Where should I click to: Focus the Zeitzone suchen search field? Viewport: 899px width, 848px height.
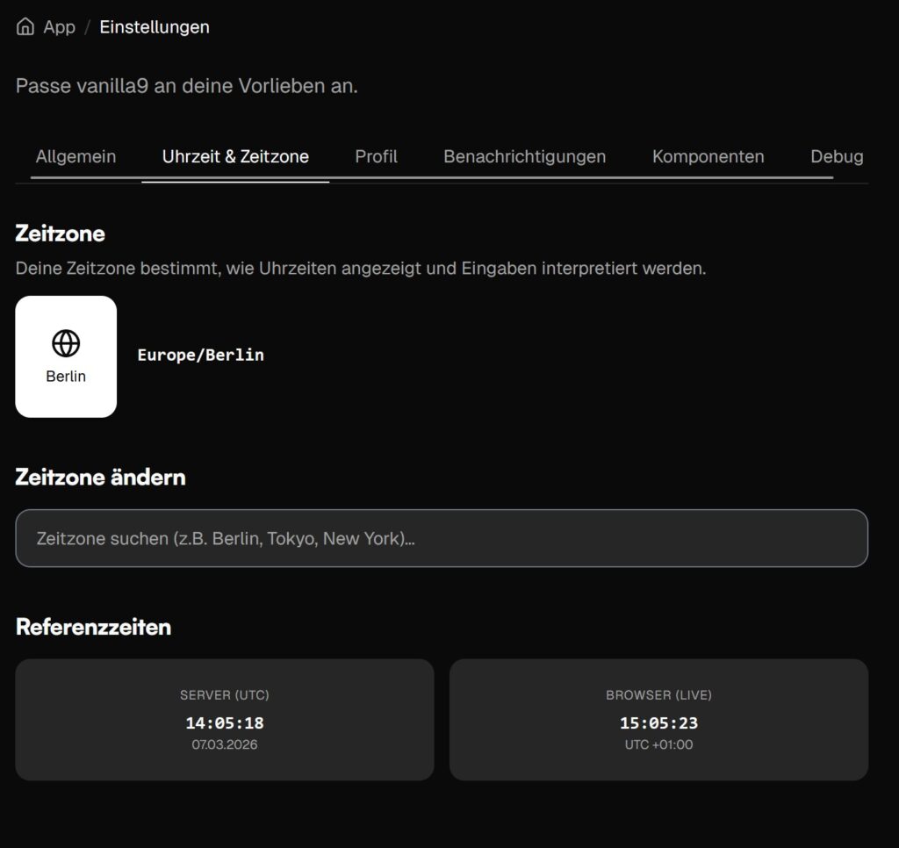[441, 538]
